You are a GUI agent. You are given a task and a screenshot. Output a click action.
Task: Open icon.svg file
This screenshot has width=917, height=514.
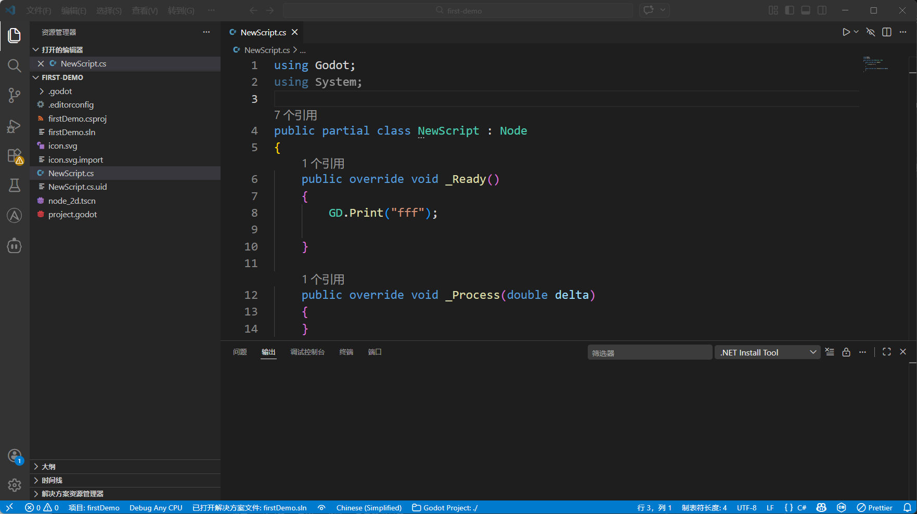point(62,146)
